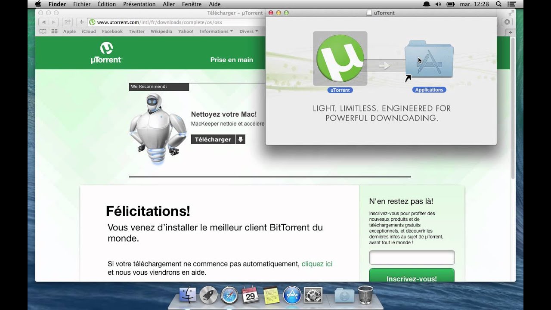
Task: Click the Apple bookmark
Action: coord(69,31)
